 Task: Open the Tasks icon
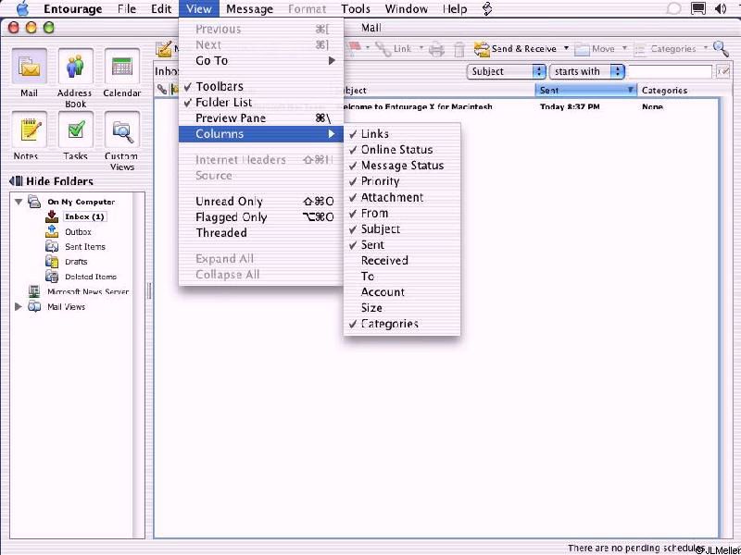(75, 129)
